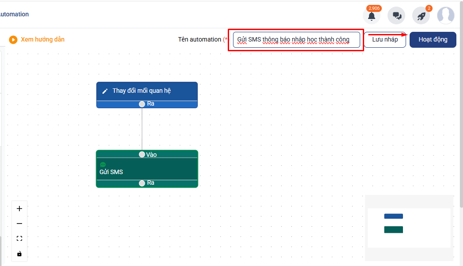Focus the Tên automation name field

[296, 40]
